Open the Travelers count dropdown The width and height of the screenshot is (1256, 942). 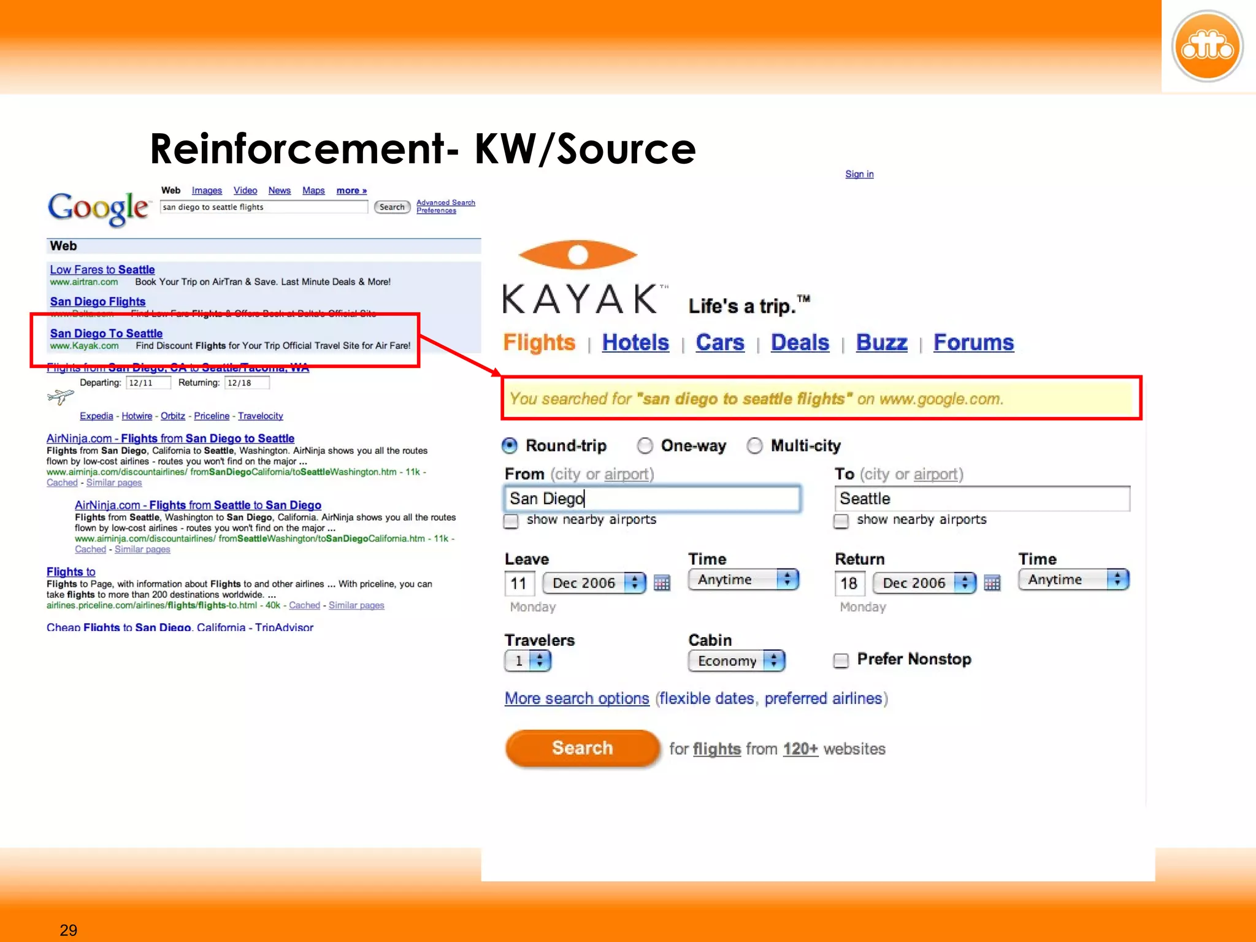pyautogui.click(x=527, y=661)
